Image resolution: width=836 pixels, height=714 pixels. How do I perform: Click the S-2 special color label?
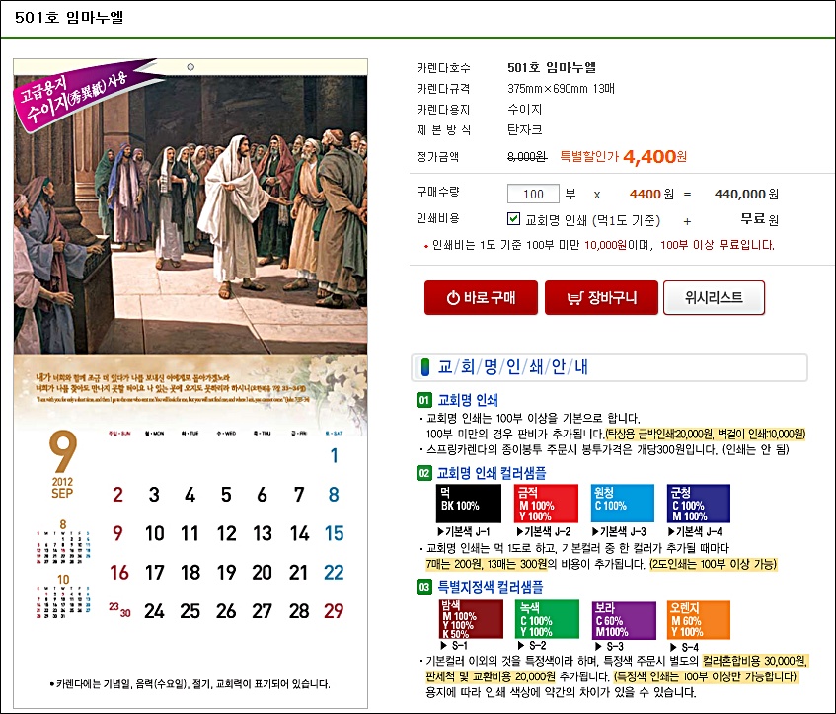[x=532, y=646]
